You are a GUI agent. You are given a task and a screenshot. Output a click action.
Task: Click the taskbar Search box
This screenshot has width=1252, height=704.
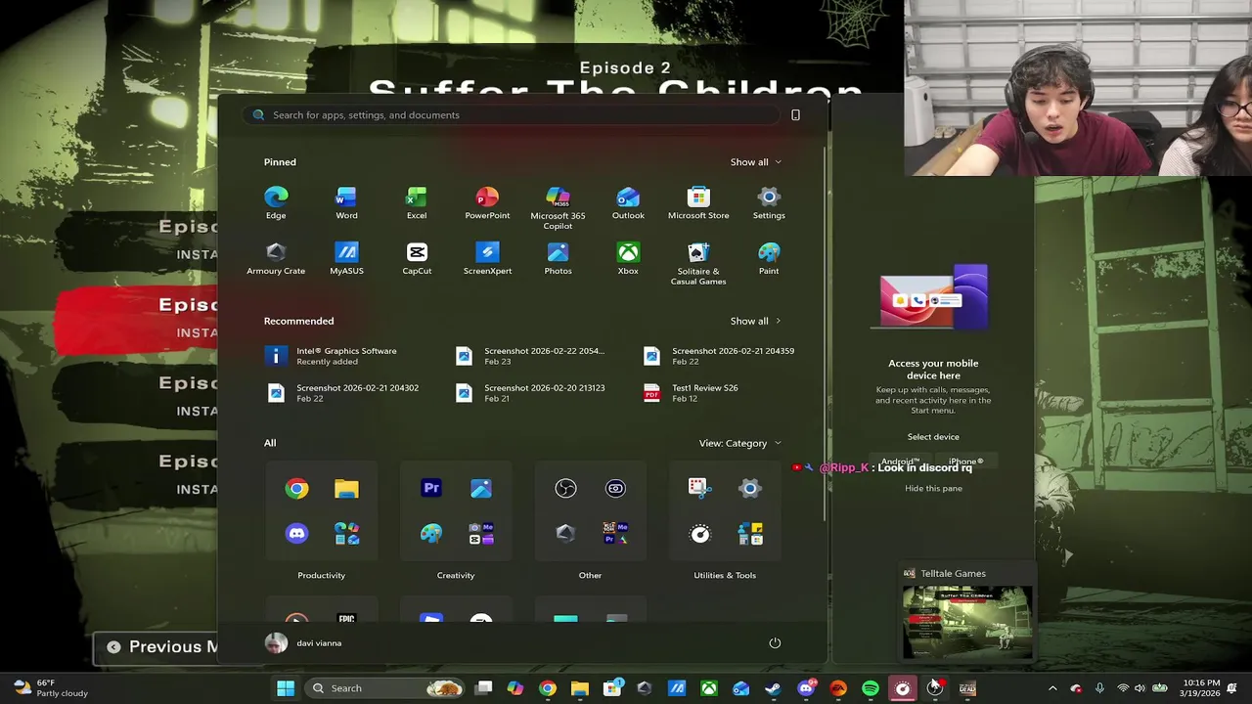pos(382,688)
